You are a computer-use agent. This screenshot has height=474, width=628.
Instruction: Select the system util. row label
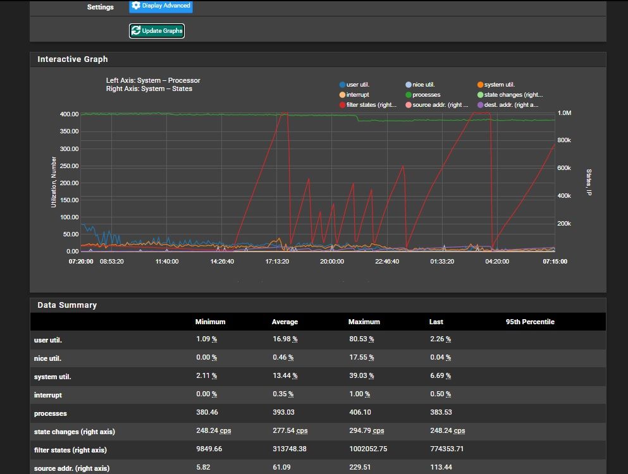point(52,377)
